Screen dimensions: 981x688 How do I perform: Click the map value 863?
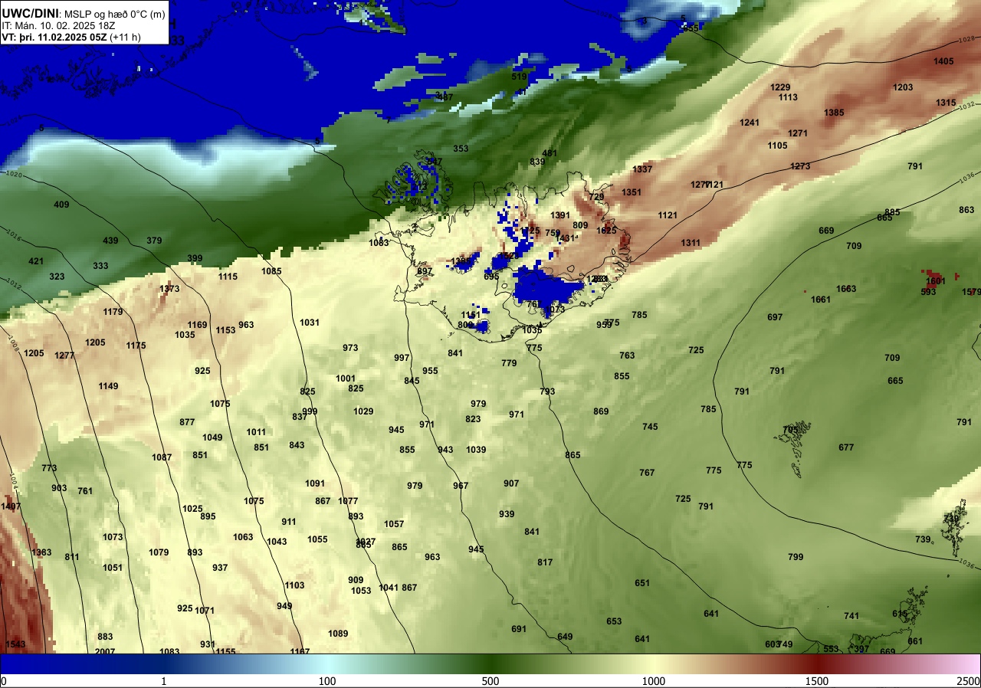point(966,210)
